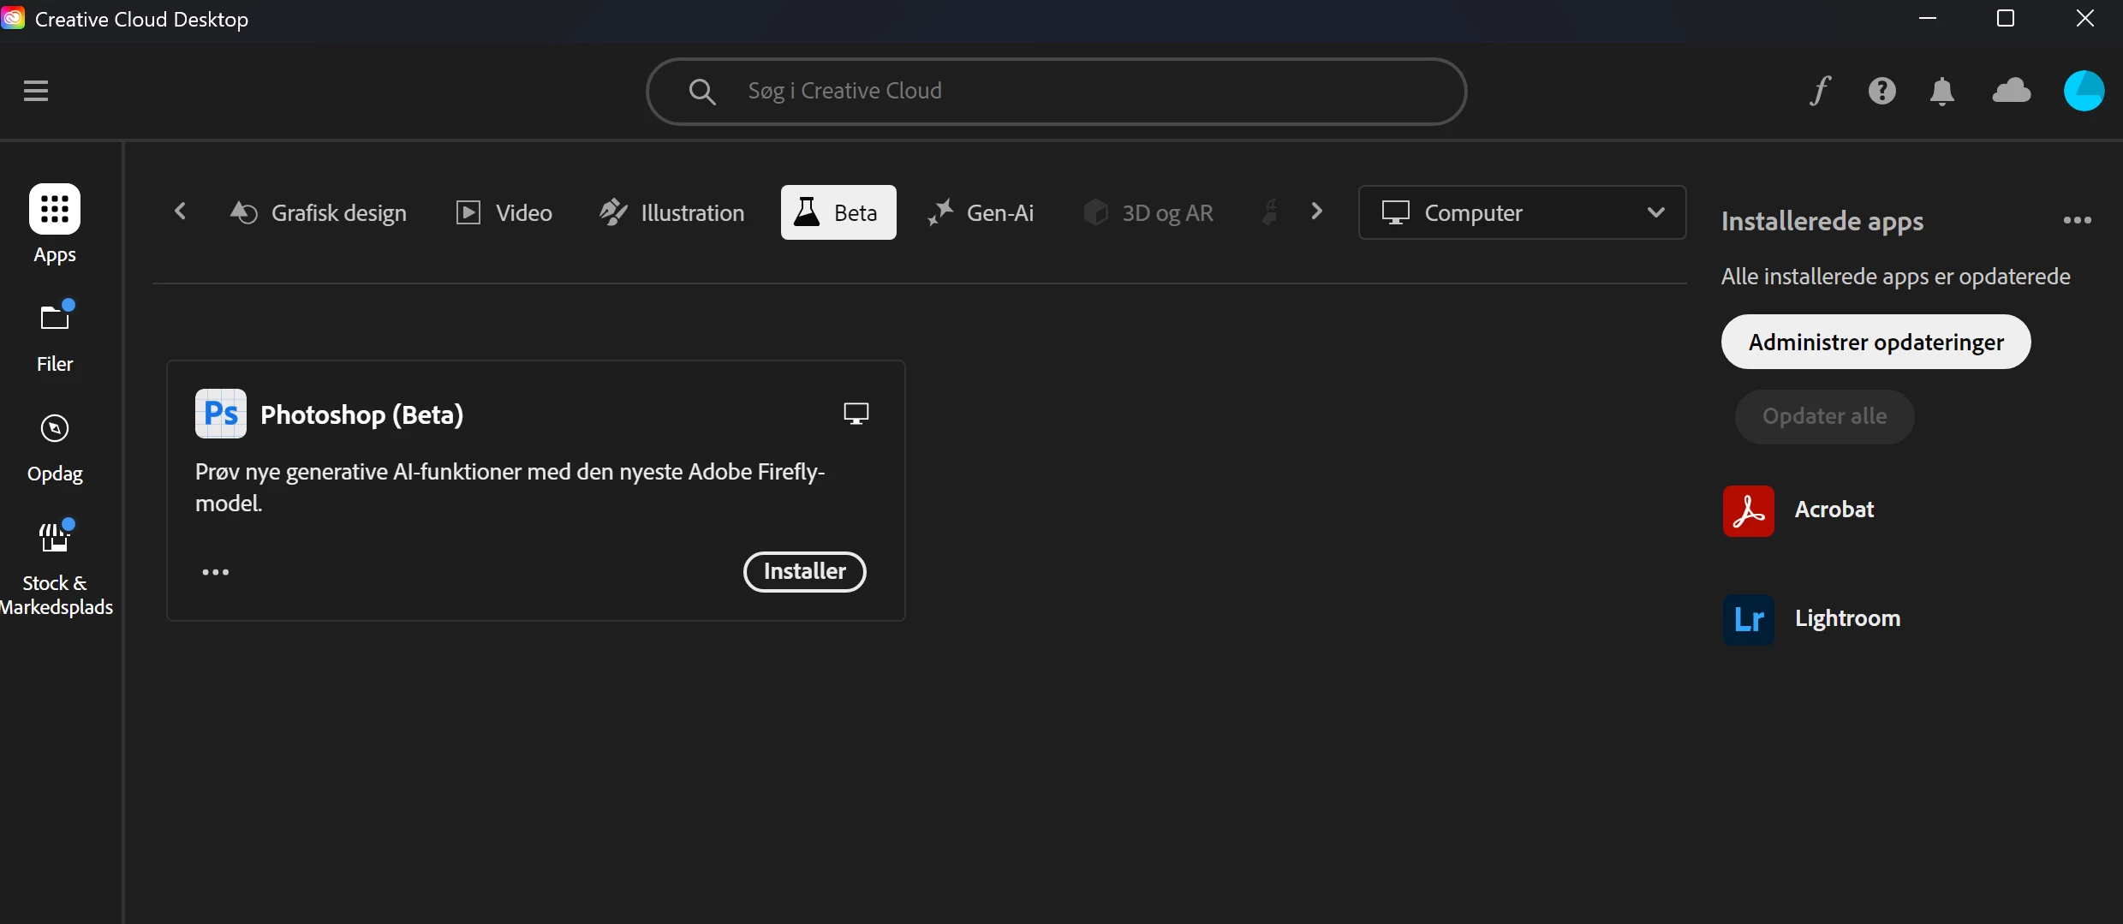Open cloud sync status icon
The height and width of the screenshot is (924, 2123).
click(2012, 91)
